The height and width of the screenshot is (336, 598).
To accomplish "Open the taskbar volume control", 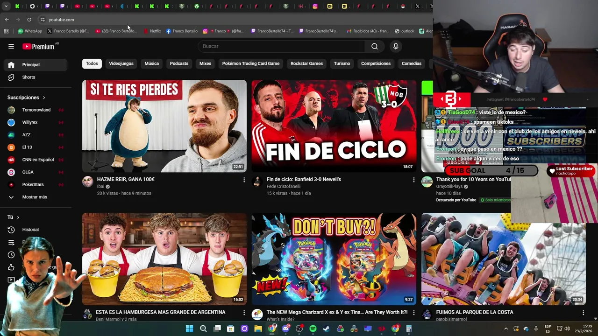I will 568,329.
